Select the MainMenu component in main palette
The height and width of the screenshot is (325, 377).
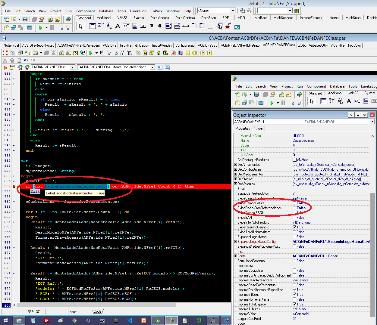(101, 26)
